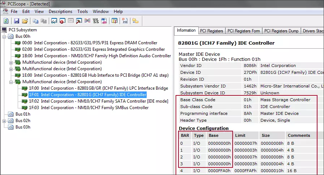
Task: Click the BAR column header
Action: pos(185,135)
